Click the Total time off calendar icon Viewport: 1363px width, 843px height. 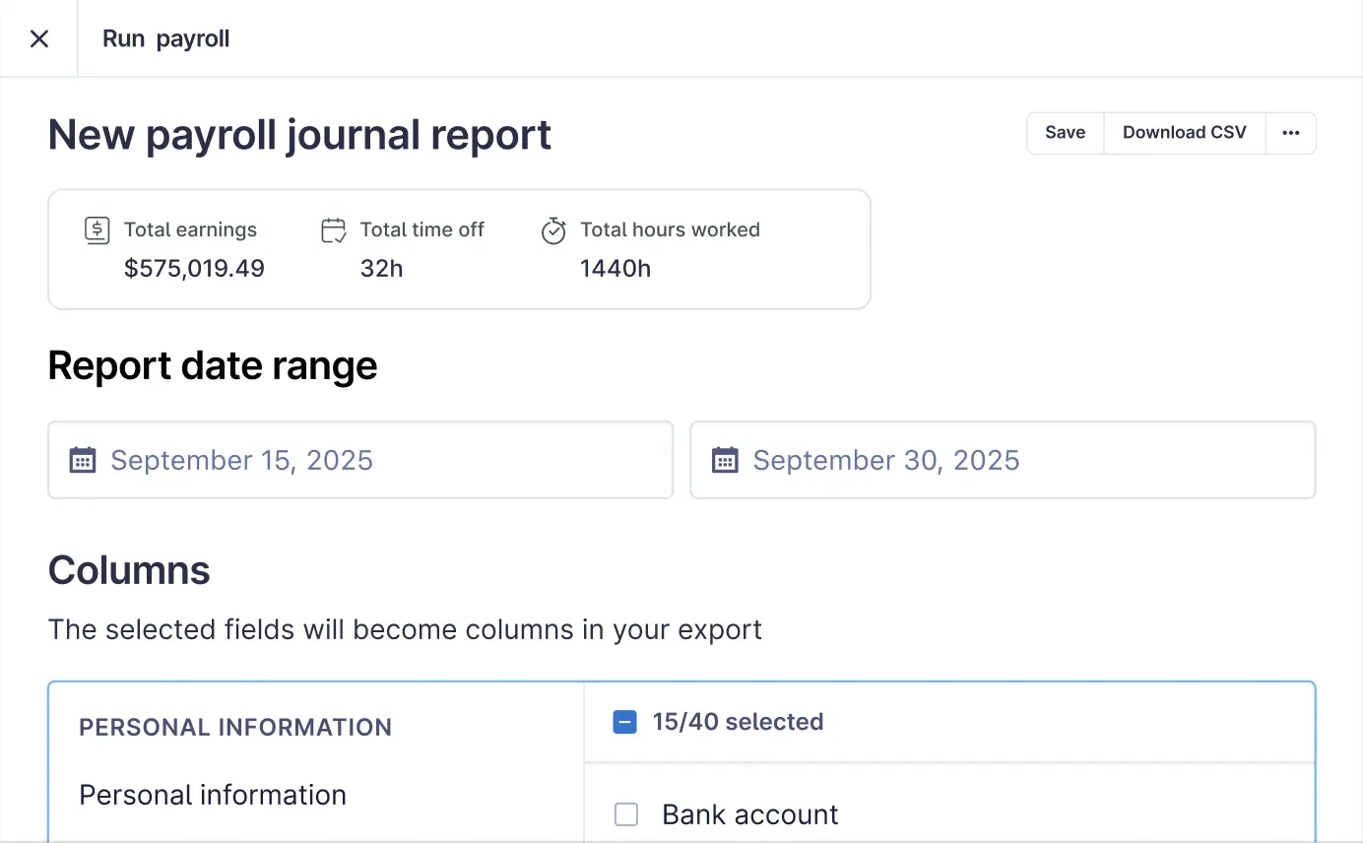tap(334, 230)
